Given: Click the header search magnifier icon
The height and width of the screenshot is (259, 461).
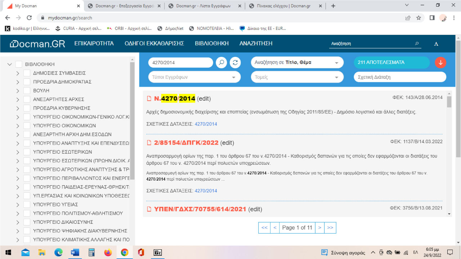Looking at the screenshot, I should 417,44.
